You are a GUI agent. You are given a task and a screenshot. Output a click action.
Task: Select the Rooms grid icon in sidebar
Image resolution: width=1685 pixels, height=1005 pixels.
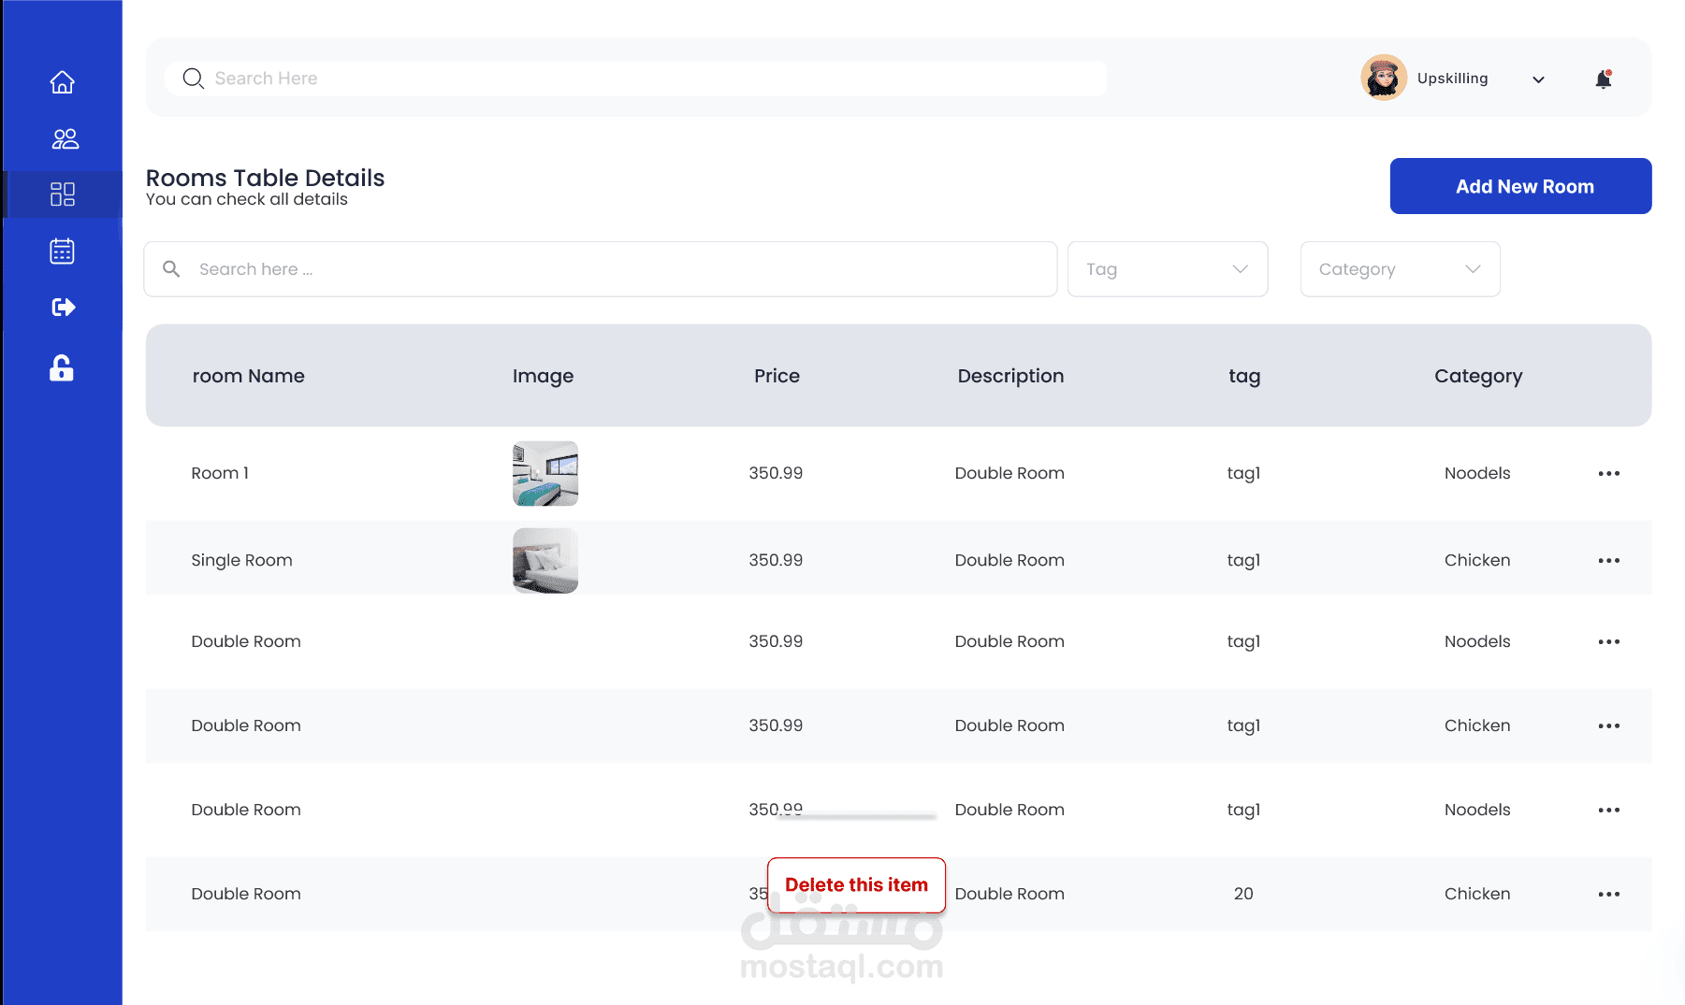tap(63, 194)
